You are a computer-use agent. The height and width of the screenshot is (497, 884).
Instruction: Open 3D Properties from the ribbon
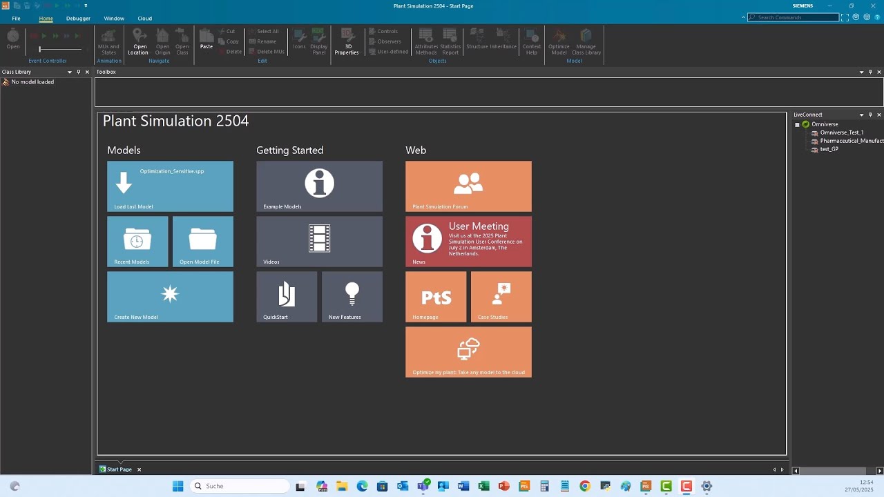(x=347, y=42)
